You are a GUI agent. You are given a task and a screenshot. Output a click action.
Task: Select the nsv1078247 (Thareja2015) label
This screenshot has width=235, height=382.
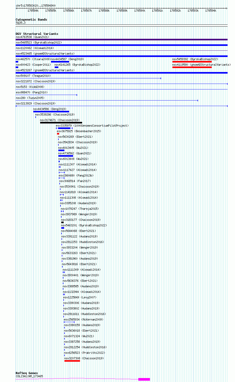pos(80,209)
